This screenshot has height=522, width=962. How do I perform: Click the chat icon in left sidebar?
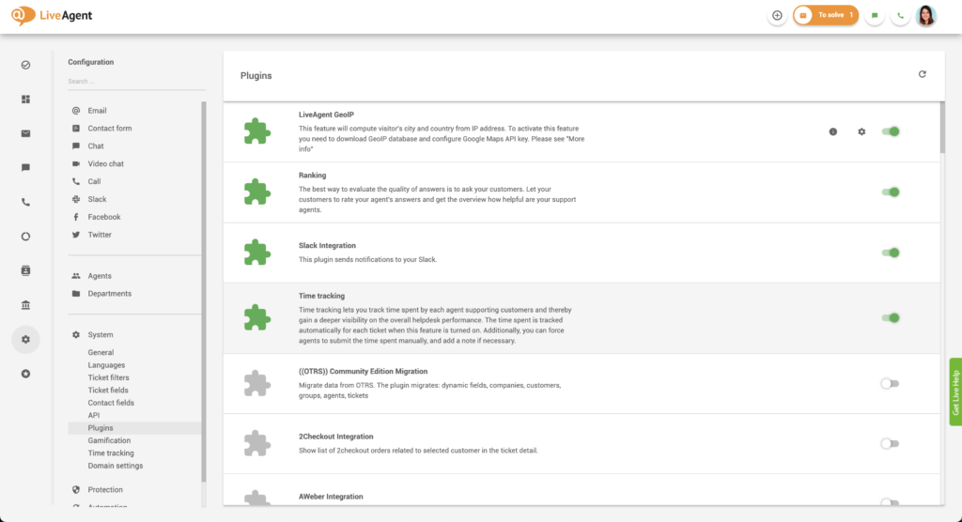tap(25, 167)
